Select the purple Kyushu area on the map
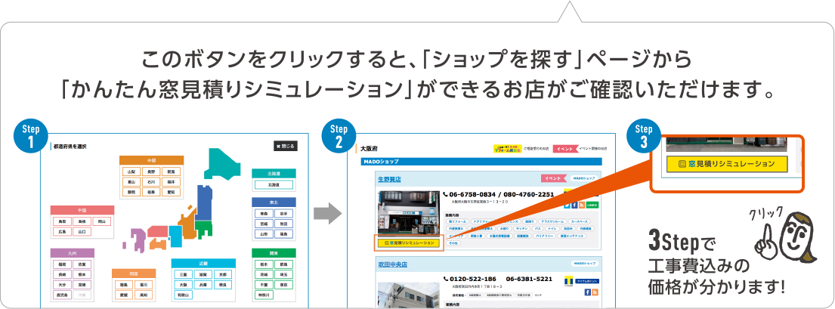The image size is (835, 309). [x=139, y=239]
